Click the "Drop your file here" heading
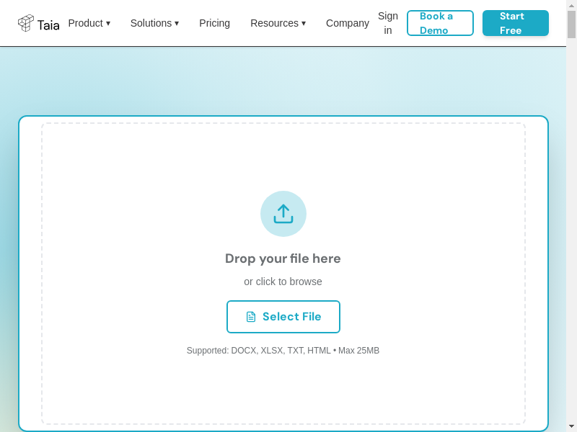Viewport: 577px width, 432px height. pyautogui.click(x=283, y=258)
